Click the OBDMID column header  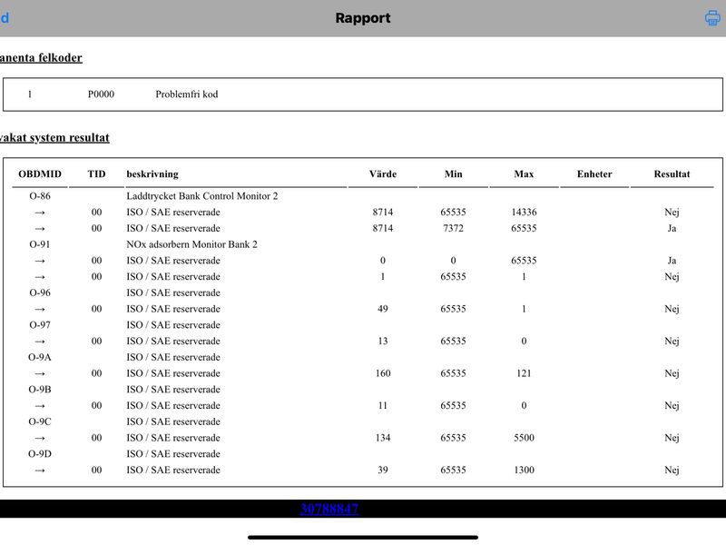tap(40, 174)
